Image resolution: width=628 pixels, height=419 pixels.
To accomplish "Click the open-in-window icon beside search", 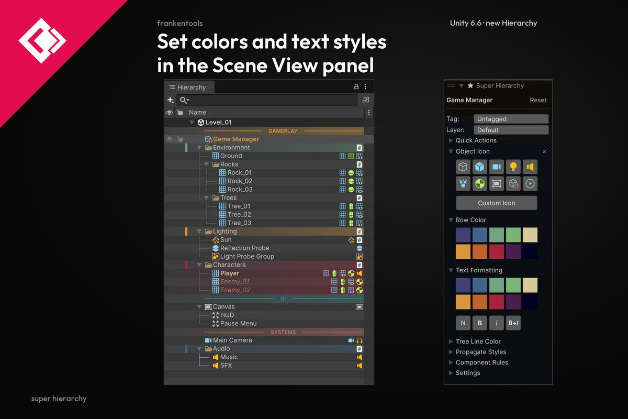I will point(366,100).
